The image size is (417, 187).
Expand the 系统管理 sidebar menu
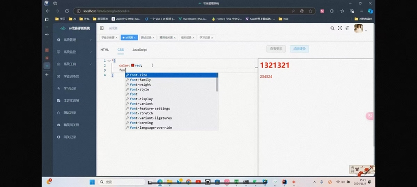pos(75,39)
